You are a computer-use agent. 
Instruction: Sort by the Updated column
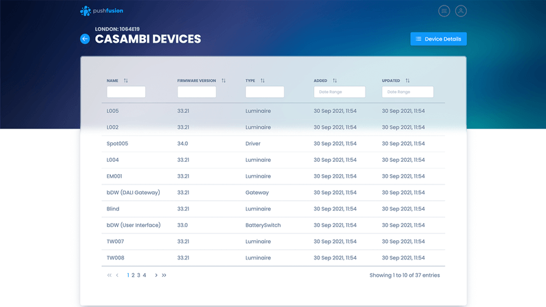408,81
